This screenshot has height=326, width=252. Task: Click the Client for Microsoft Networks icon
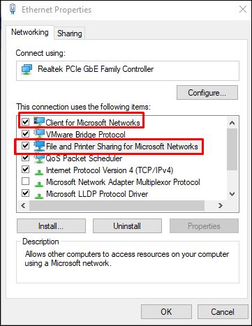point(39,121)
